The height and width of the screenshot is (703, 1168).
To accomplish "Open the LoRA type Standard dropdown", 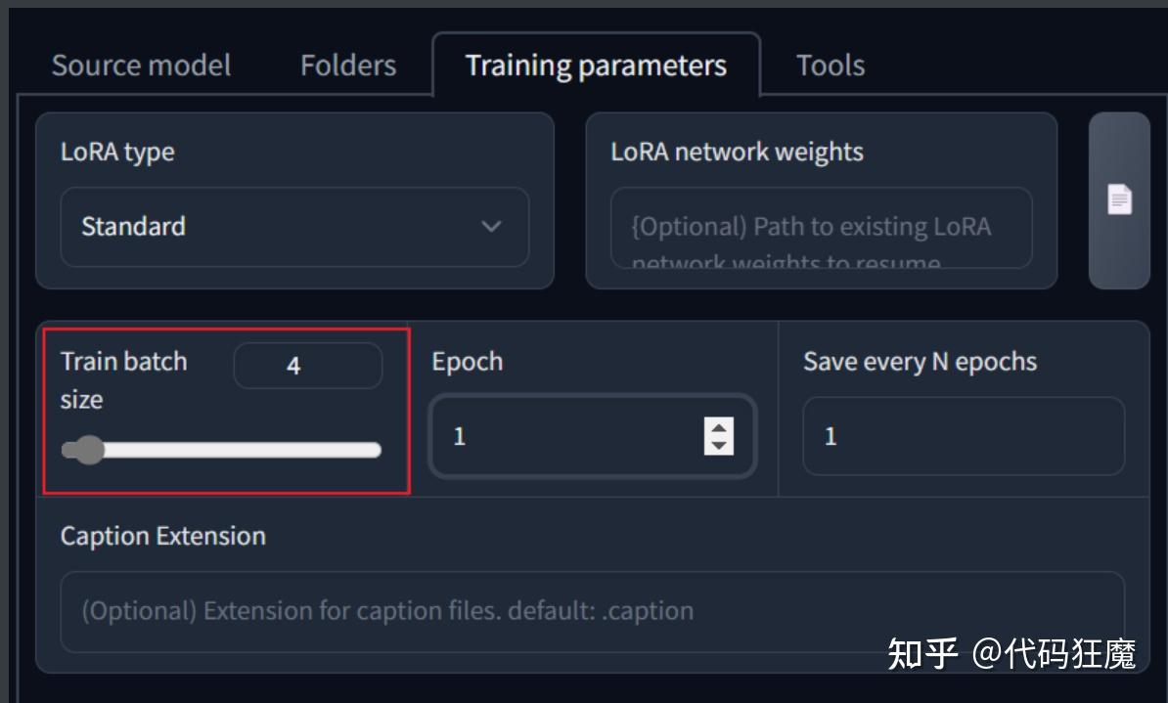I will 293,227.
